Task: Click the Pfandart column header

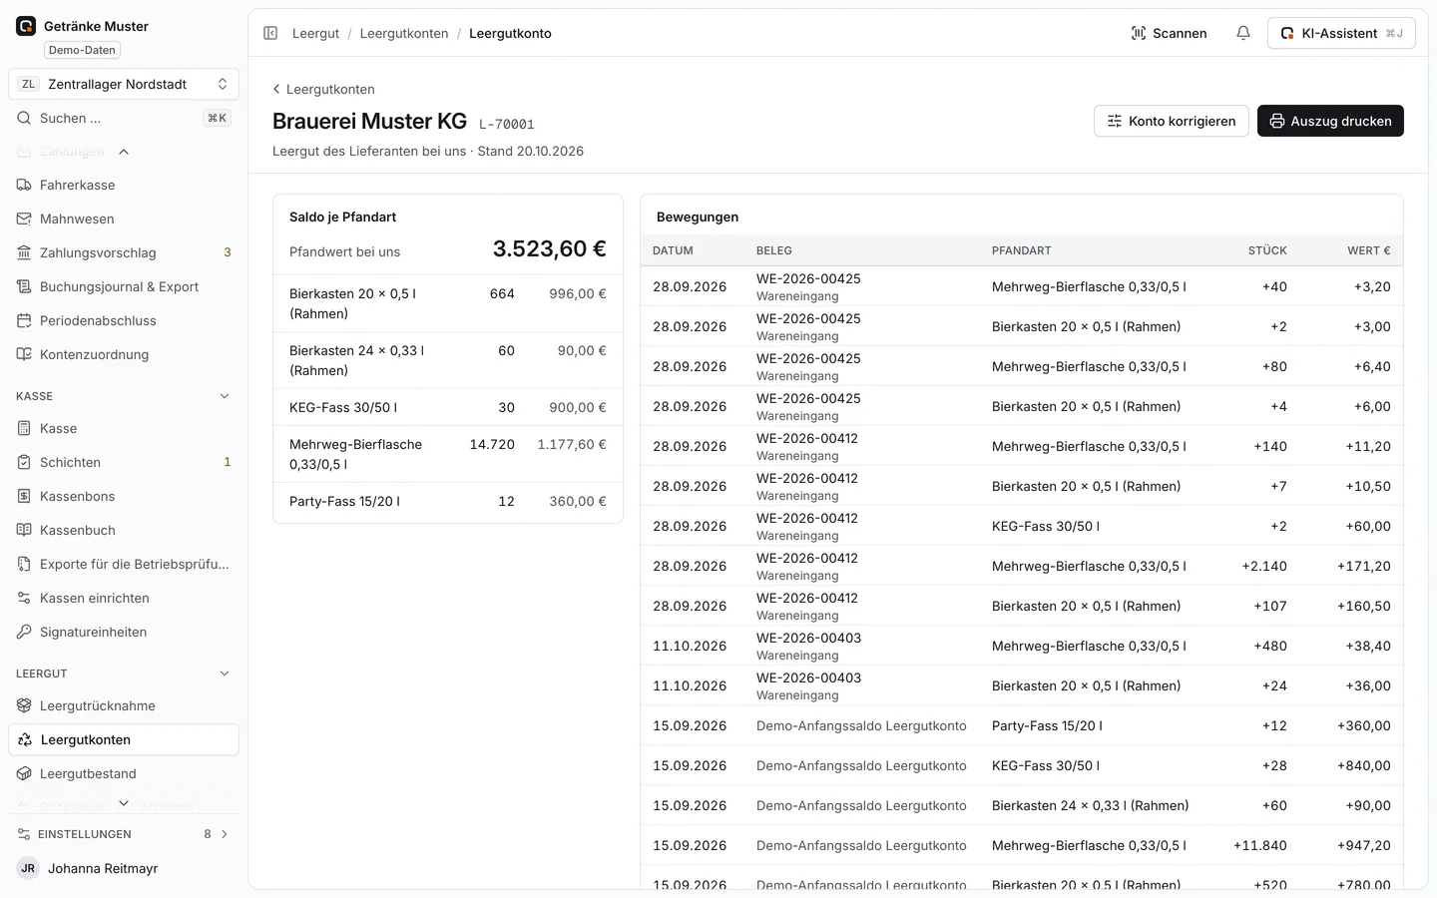Action: 1021,250
